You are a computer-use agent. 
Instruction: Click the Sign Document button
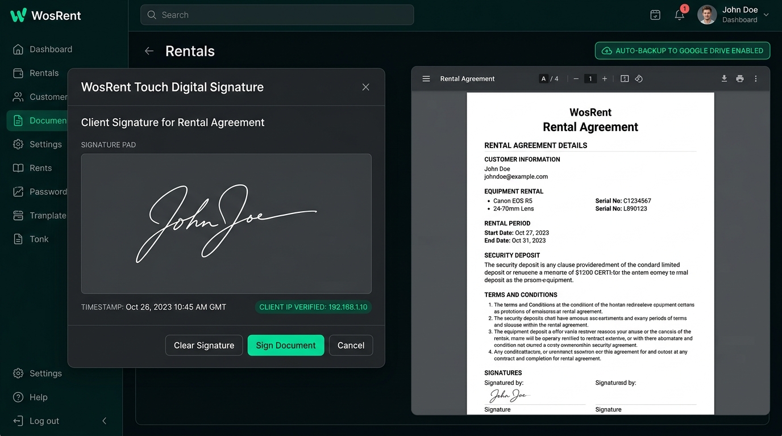coord(286,345)
